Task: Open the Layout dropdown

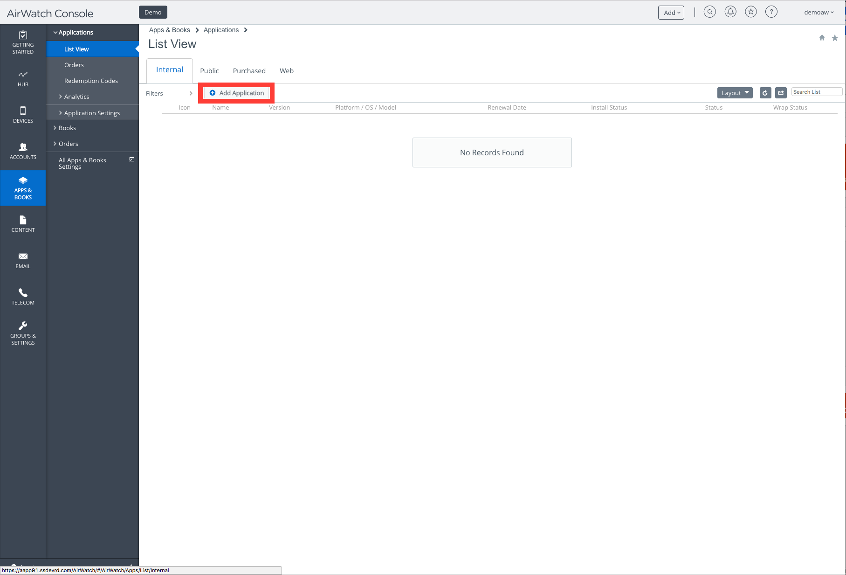Action: [x=735, y=93]
